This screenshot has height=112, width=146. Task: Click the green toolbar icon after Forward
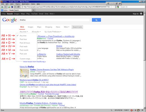pyautogui.click(x=9, y=7)
